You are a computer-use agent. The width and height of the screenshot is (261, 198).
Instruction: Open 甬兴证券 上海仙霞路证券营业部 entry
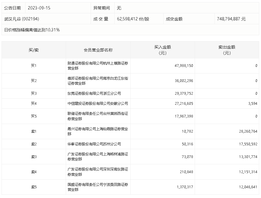click(98, 131)
